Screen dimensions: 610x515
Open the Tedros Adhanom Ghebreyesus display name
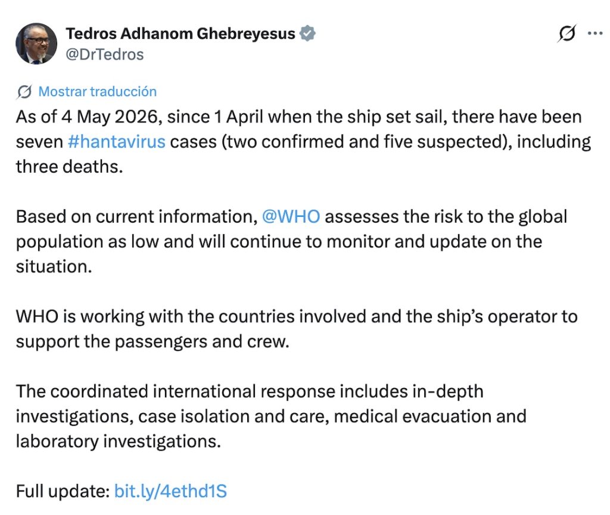pos(180,33)
